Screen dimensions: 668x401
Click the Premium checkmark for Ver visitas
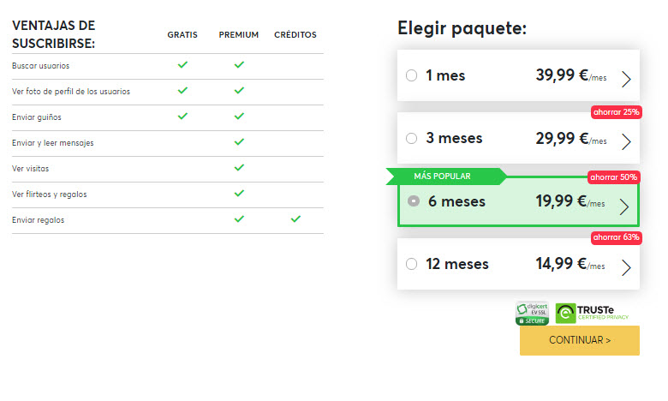pyautogui.click(x=239, y=167)
